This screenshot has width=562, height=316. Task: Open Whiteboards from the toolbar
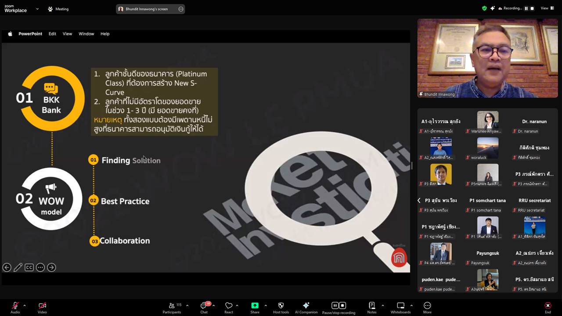400,308
